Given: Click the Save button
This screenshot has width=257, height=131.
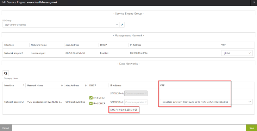Looking at the screenshot, I should [252, 128].
